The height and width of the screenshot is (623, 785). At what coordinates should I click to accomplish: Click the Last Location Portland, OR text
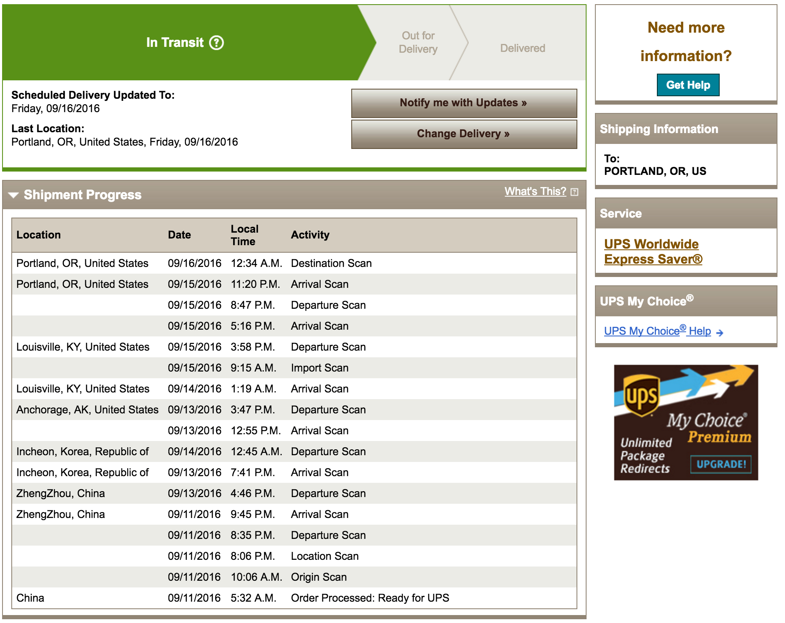click(124, 142)
